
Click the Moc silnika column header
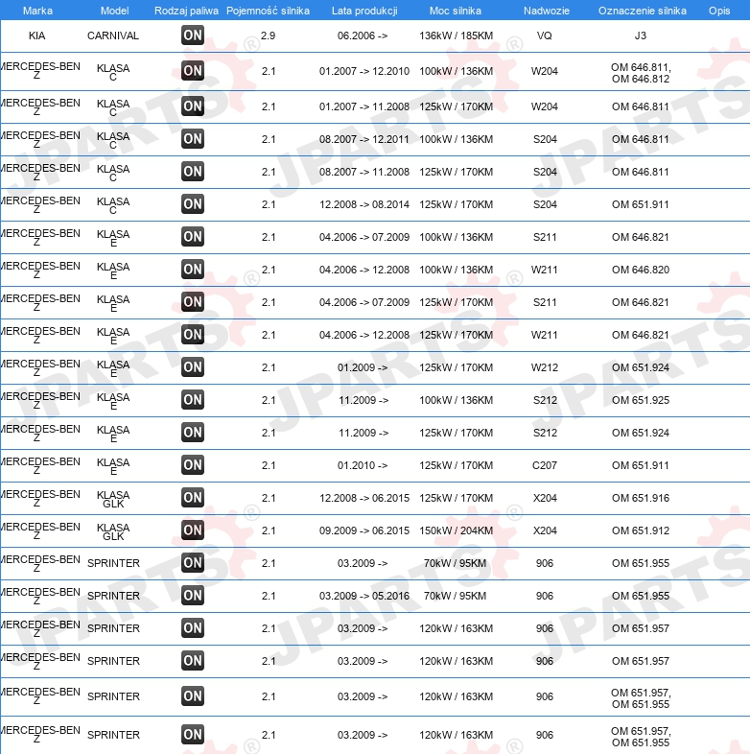[456, 11]
